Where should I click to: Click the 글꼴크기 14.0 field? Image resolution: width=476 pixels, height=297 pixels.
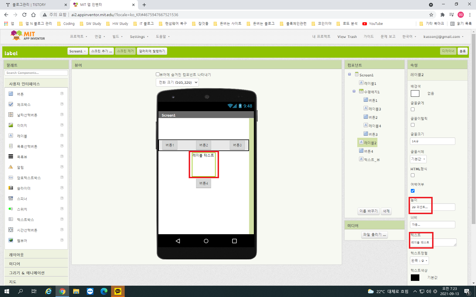[x=432, y=141]
